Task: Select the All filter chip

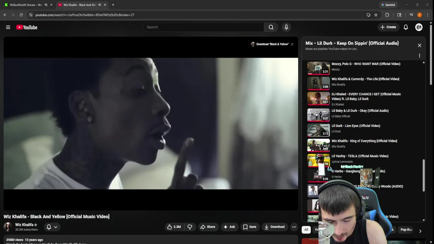Action: (306, 230)
